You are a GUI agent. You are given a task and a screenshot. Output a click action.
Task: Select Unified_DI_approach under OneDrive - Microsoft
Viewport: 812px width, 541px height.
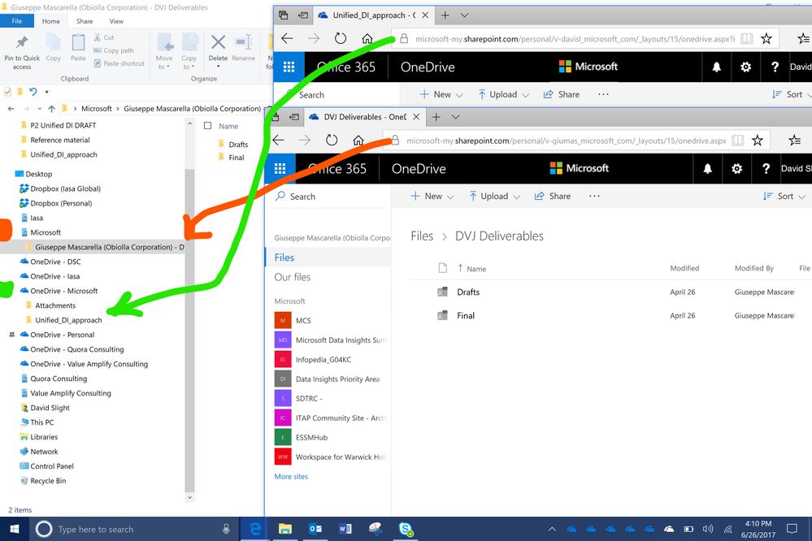(67, 320)
